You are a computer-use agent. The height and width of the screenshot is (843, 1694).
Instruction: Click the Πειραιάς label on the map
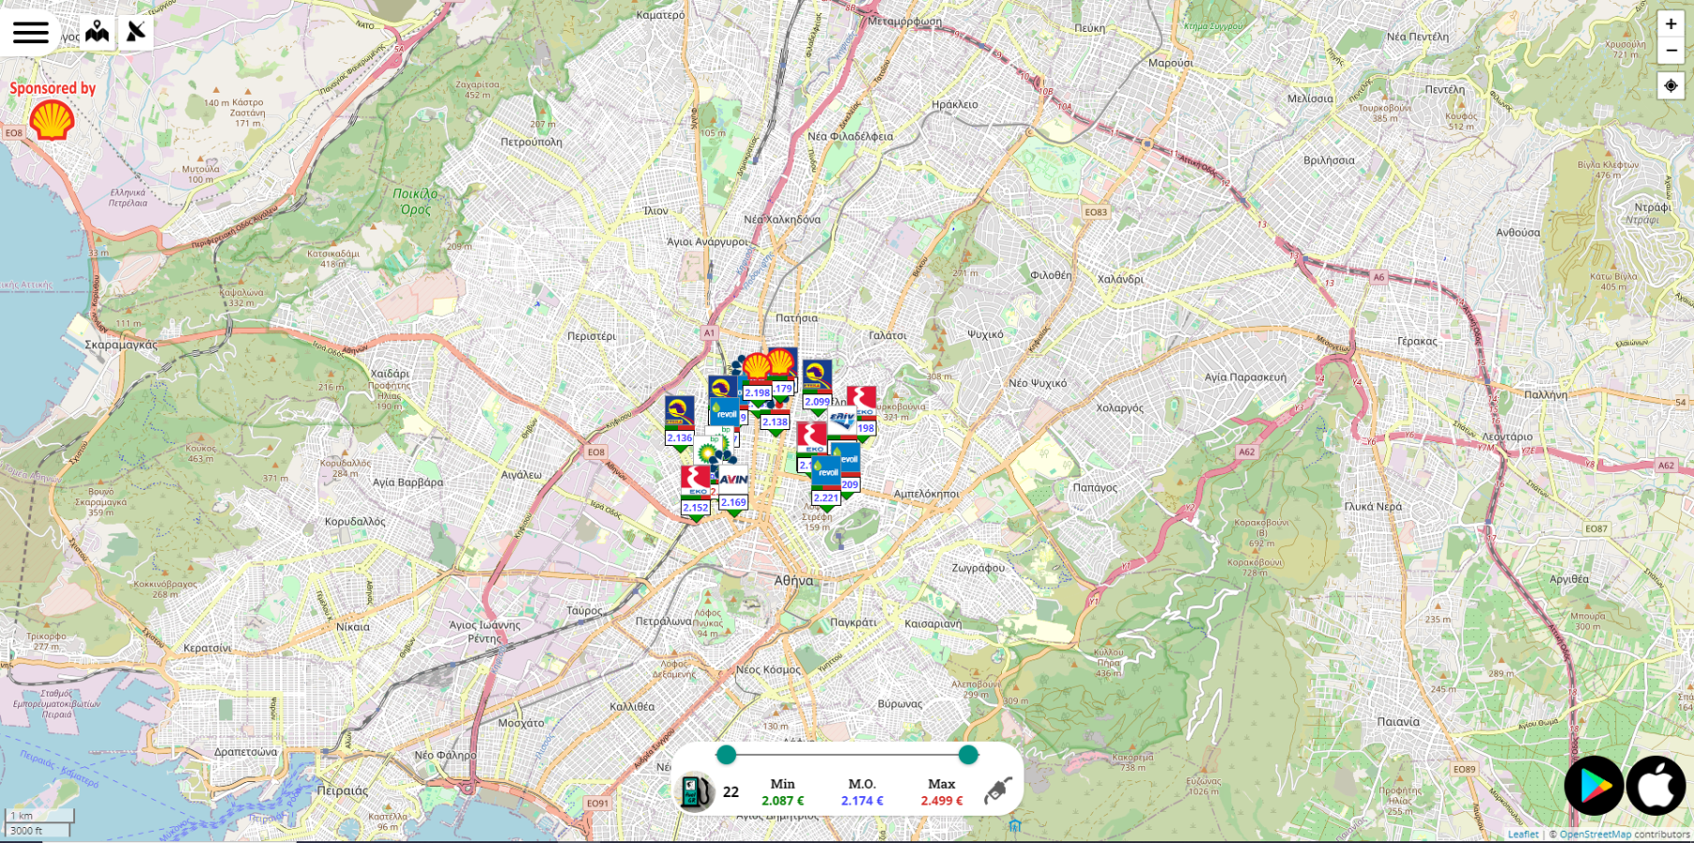342,791
